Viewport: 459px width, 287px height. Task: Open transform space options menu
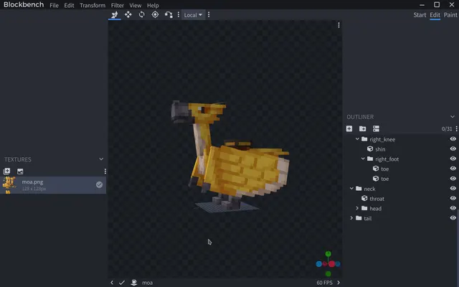tap(209, 14)
